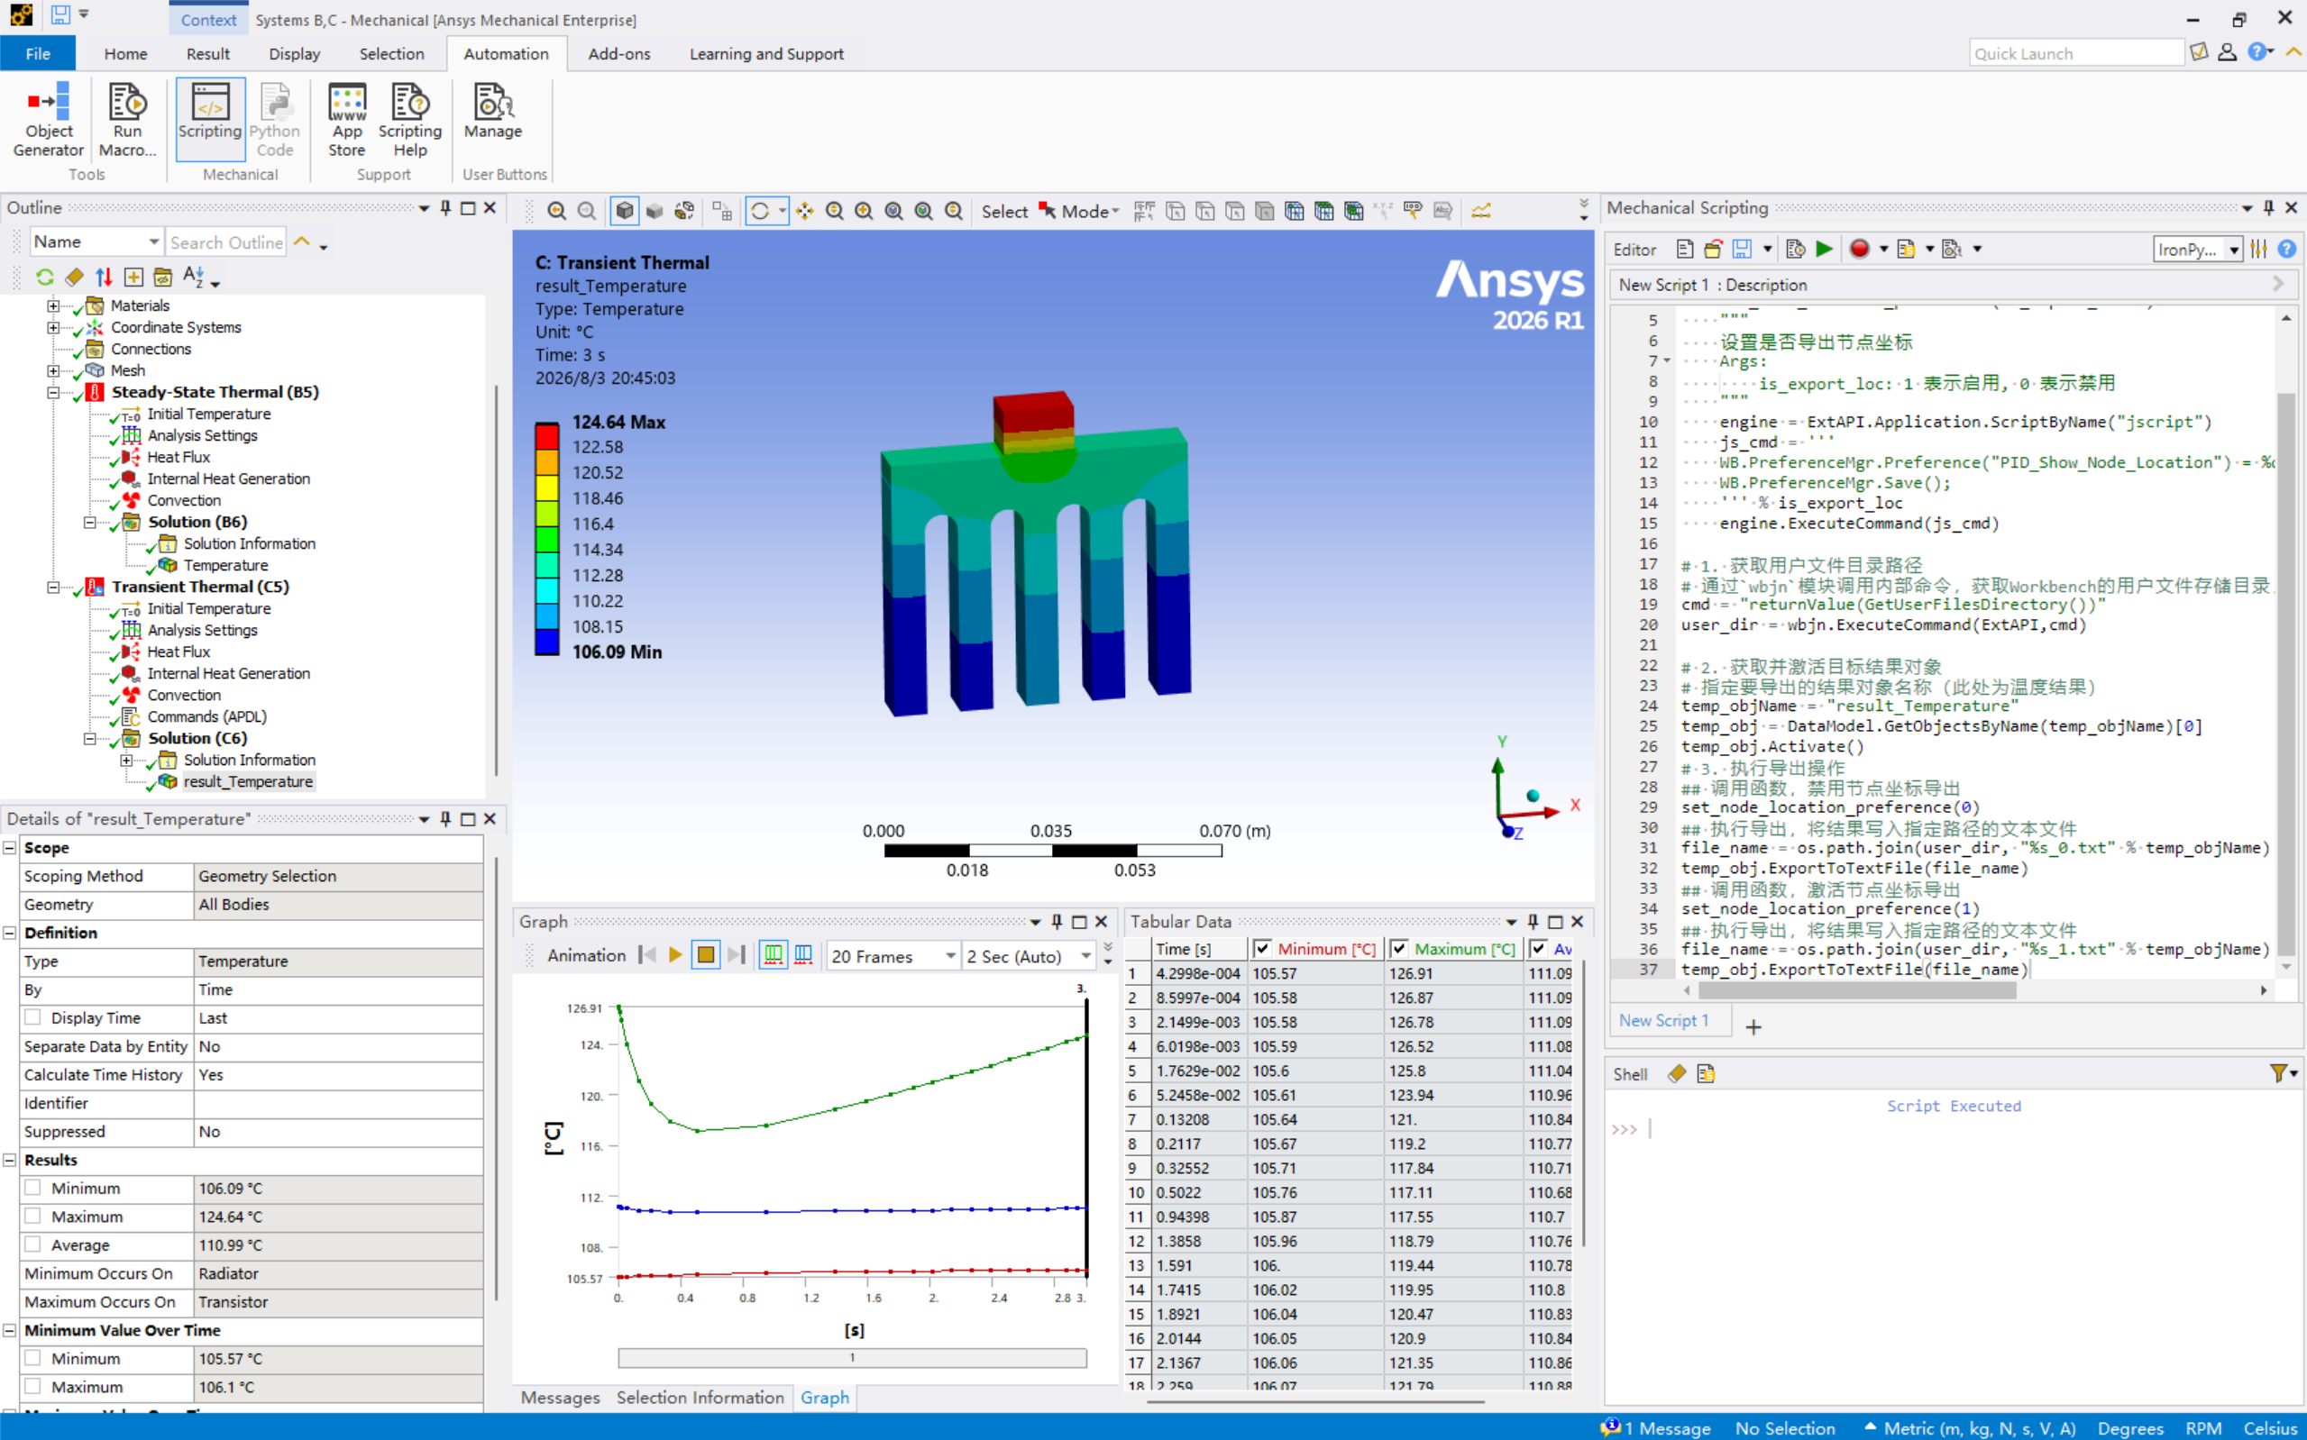2307x1440 pixels.
Task: Open the Selection Information tab
Action: [700, 1397]
